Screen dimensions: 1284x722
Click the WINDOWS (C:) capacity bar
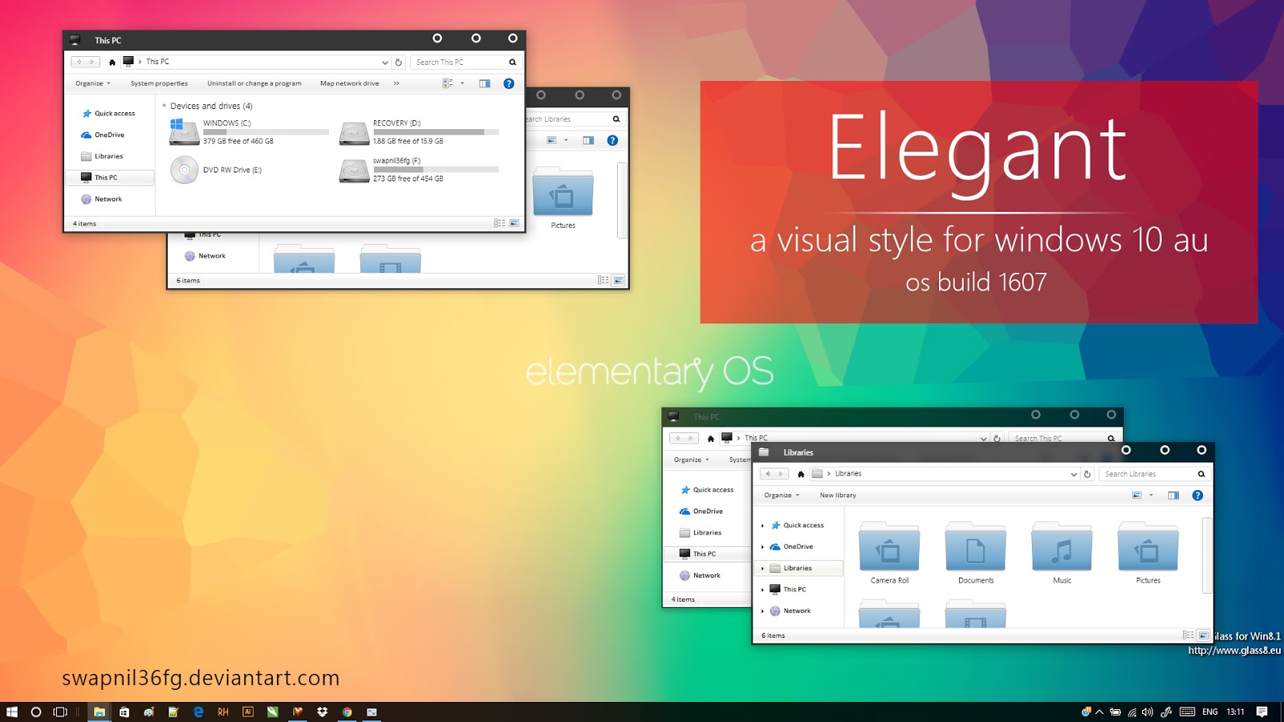pos(266,132)
